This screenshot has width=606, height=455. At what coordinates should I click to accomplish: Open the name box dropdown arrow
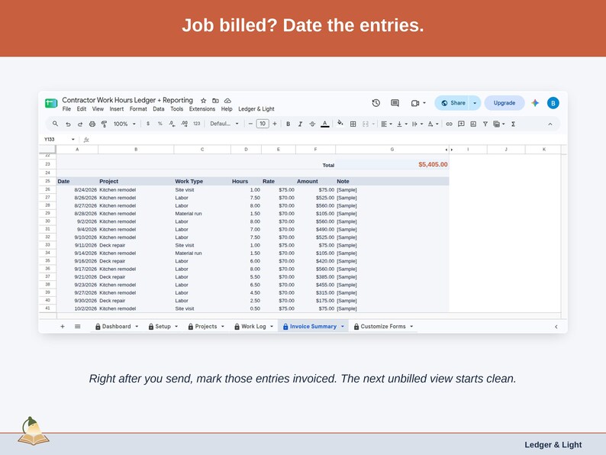[x=73, y=139]
